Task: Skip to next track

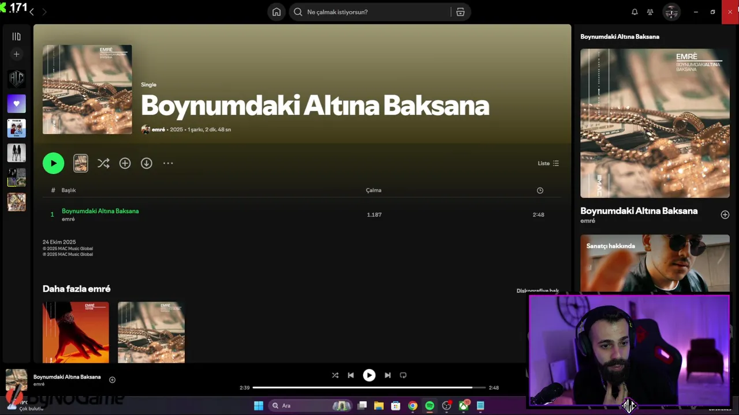Action: [387, 375]
